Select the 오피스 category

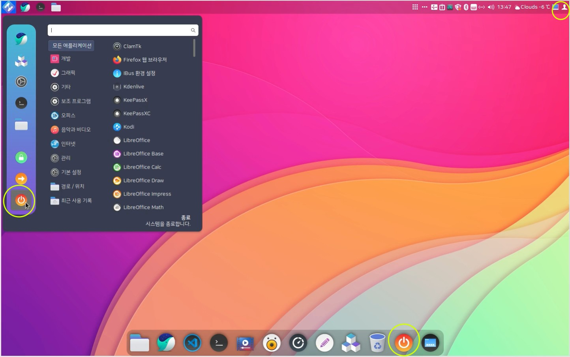pos(68,115)
